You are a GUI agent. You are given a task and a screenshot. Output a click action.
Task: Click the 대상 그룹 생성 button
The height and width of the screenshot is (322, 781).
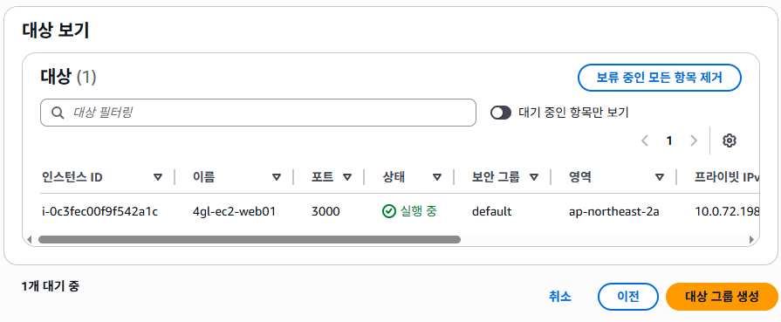click(x=722, y=297)
